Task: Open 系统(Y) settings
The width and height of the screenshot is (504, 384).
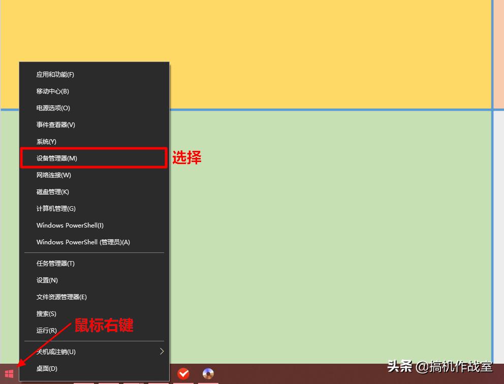Action: coord(46,141)
